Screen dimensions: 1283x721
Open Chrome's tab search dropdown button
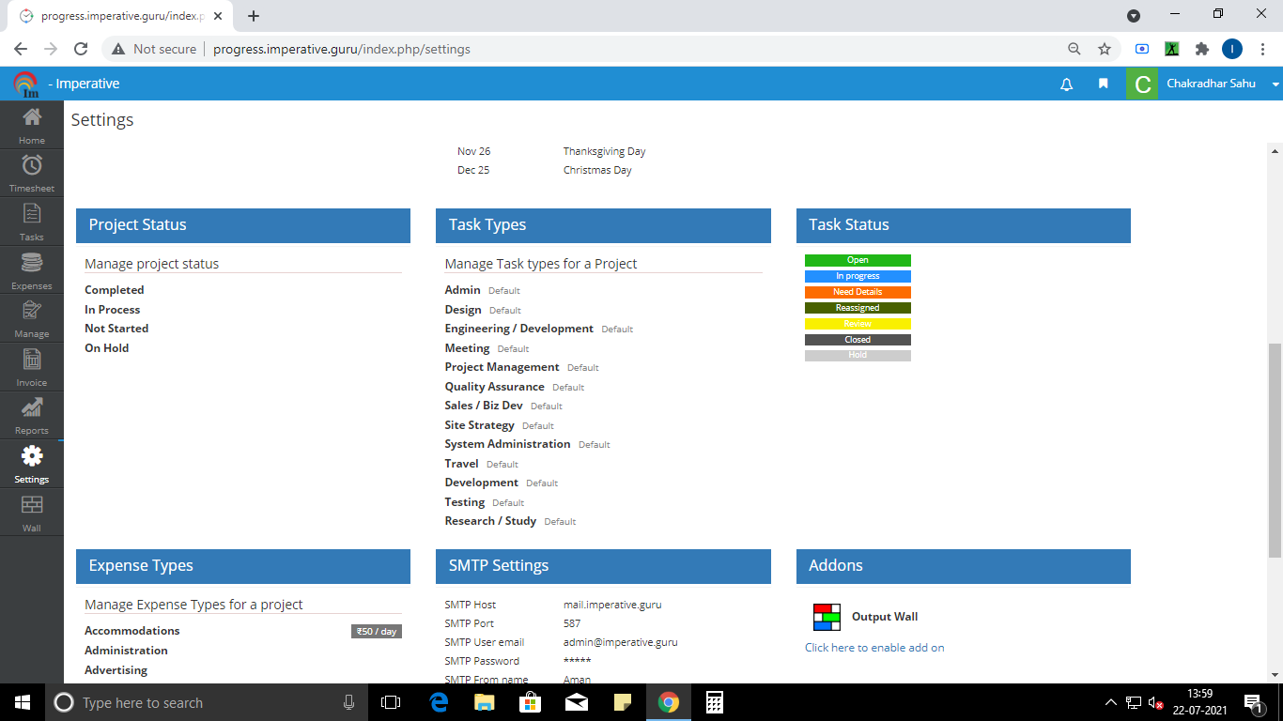(x=1134, y=16)
